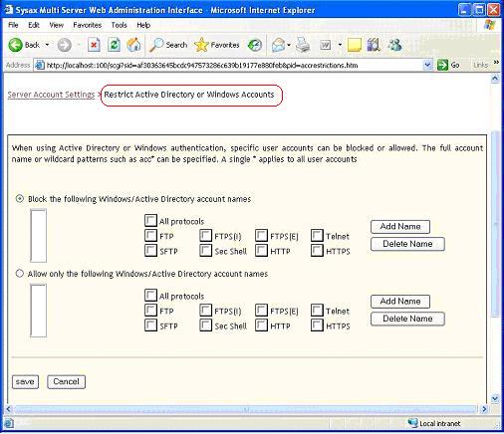This screenshot has height=434, width=504.
Task: Open the Search magnifier icon
Action: pyautogui.click(x=156, y=45)
